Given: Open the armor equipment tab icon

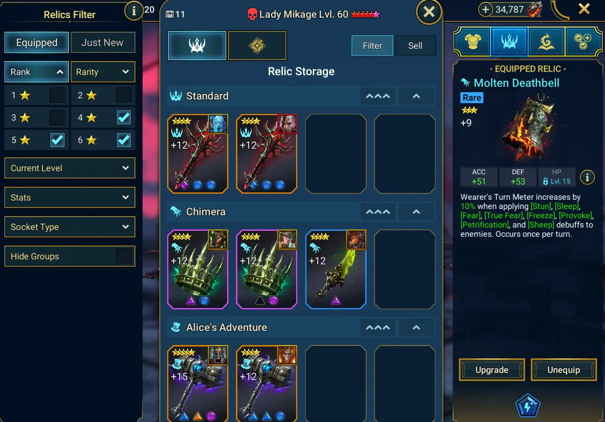Looking at the screenshot, I should 473,41.
